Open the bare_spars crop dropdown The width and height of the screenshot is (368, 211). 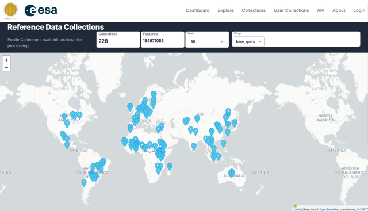tap(249, 41)
